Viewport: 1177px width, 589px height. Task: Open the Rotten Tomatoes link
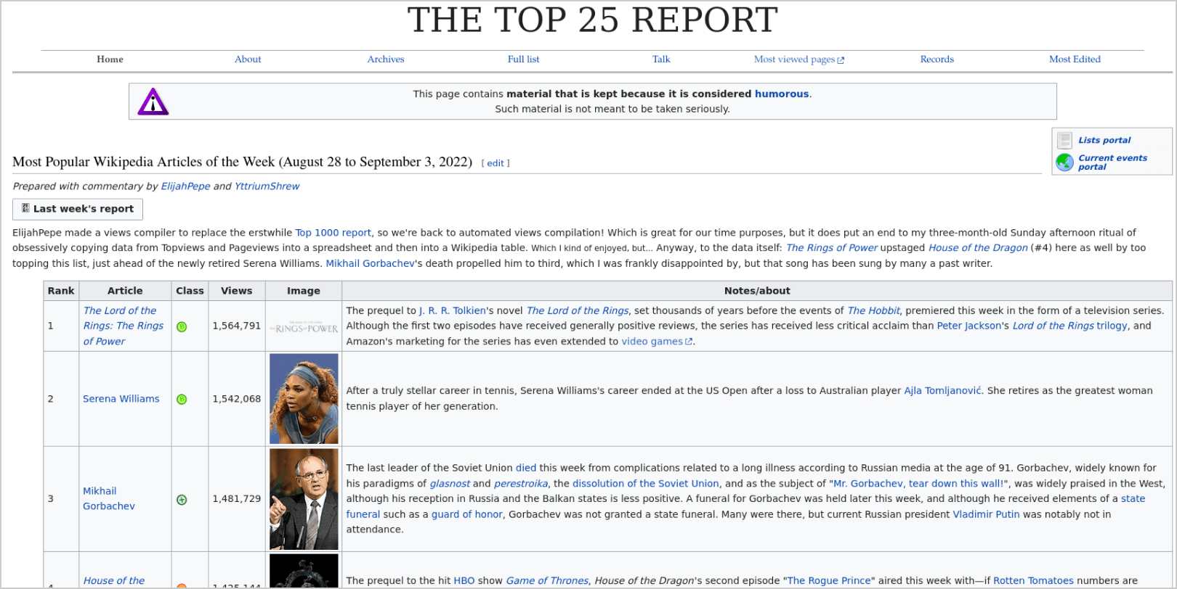[1033, 581]
